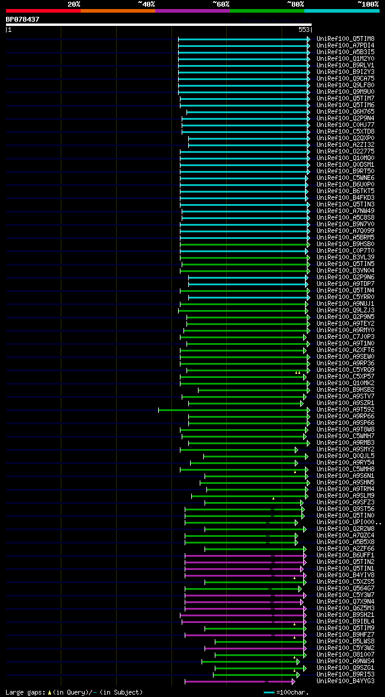
Task: Open the UniRef100_B9HFZ7 entry
Action: coord(345,634)
